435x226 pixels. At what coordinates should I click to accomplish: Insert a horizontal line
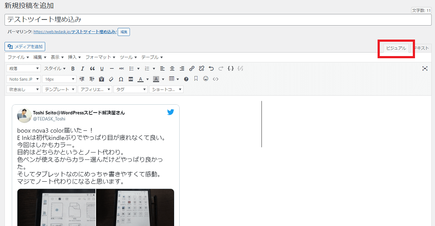(x=111, y=69)
